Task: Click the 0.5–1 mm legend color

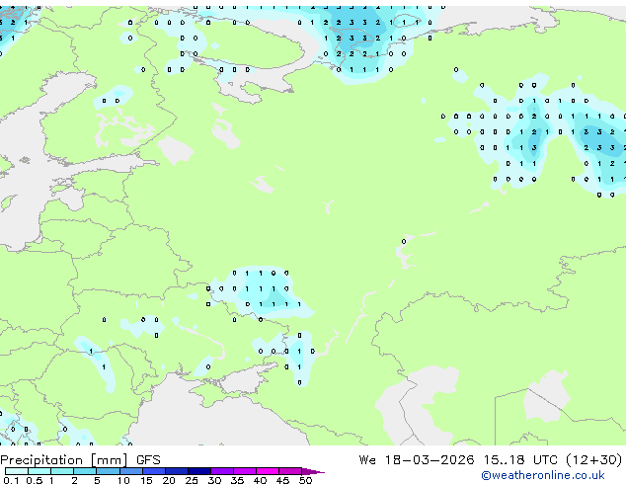Action: [39, 471]
